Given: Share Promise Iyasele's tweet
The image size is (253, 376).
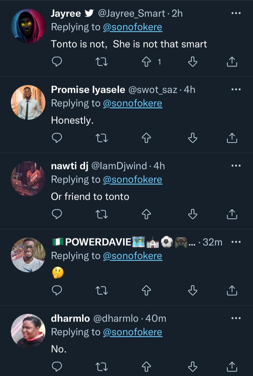Looking at the screenshot, I should (x=232, y=138).
